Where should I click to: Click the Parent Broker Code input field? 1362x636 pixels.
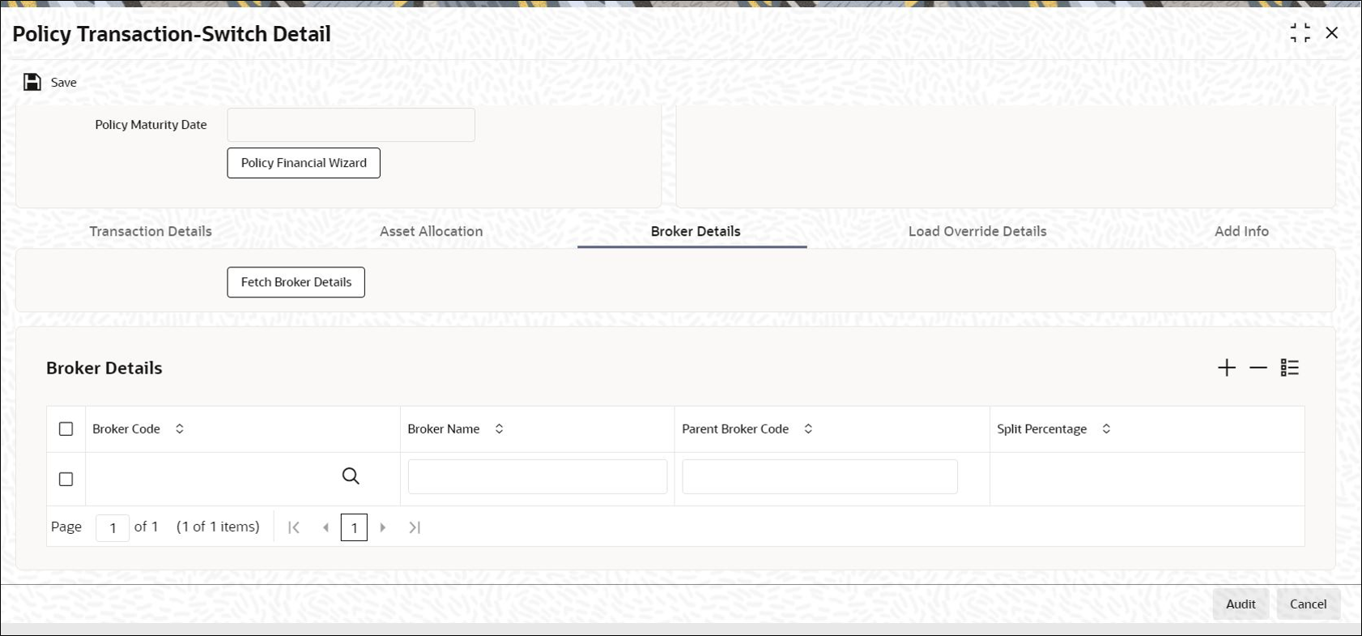coord(820,477)
